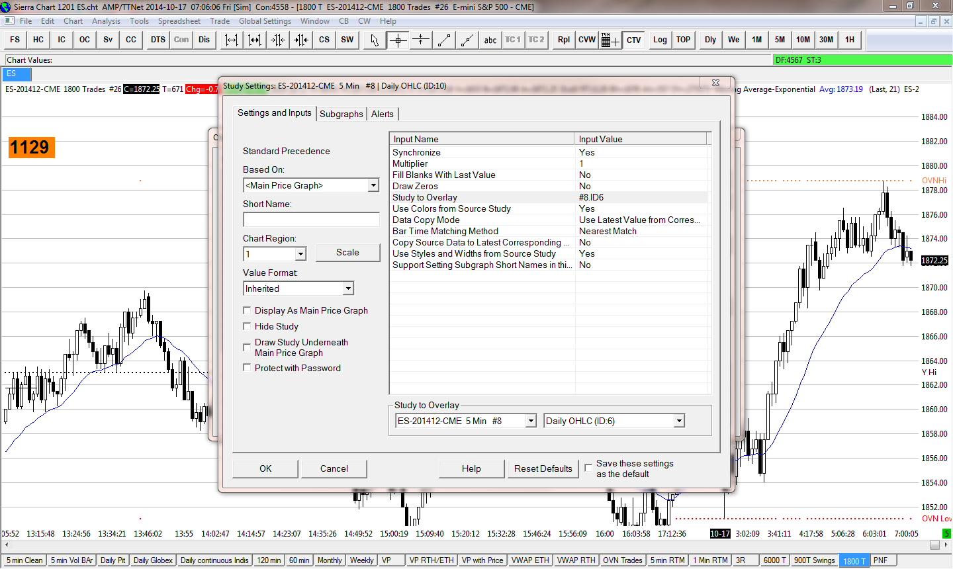
Task: Click the Input Value column header
Action: click(x=641, y=139)
